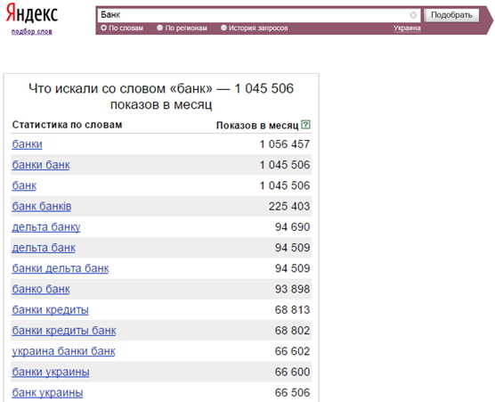
Task: Click the value 66 600
Action: coord(292,372)
